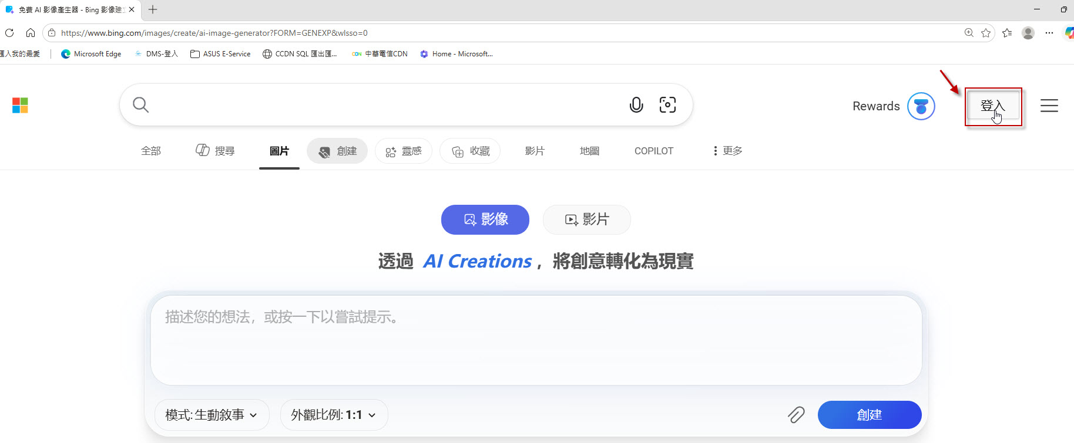Click the prompt description text area
Screen dimensions: 1074x443
[x=536, y=340]
